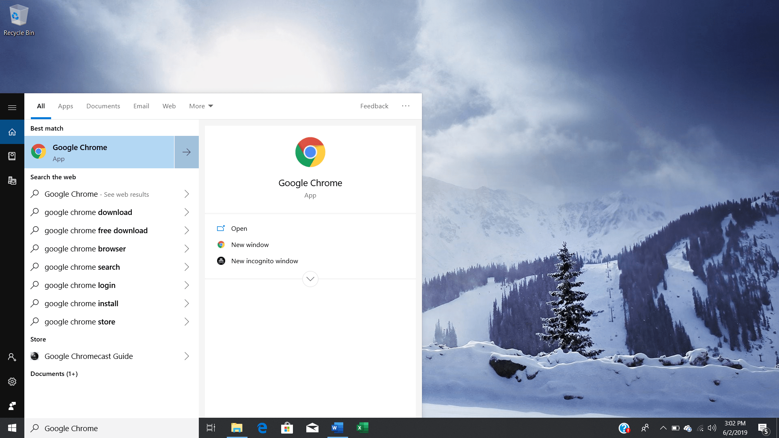Viewport: 779px width, 438px height.
Task: Select the Google Chrome App best match
Action: (99, 152)
